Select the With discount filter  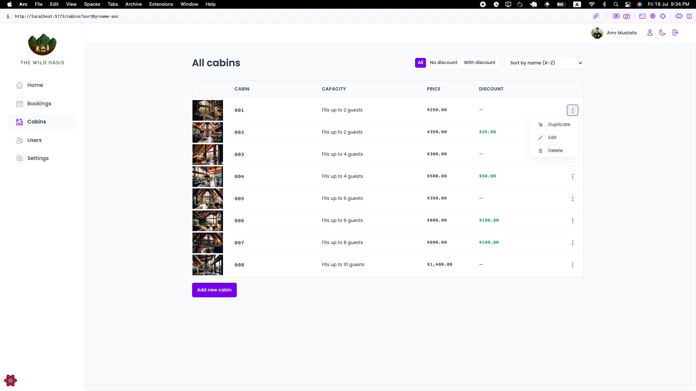tap(479, 63)
